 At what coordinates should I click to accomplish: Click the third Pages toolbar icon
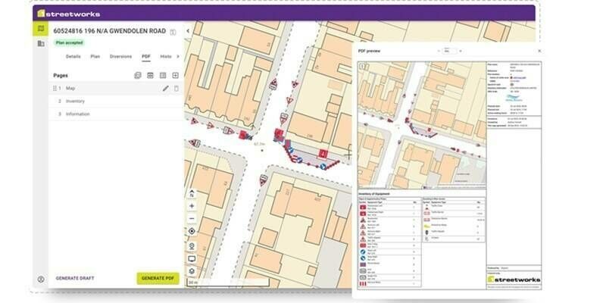click(x=163, y=75)
